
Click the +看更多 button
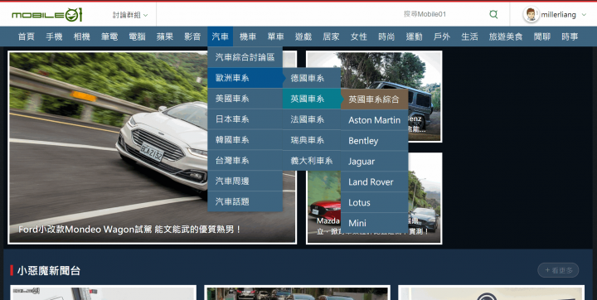(558, 270)
